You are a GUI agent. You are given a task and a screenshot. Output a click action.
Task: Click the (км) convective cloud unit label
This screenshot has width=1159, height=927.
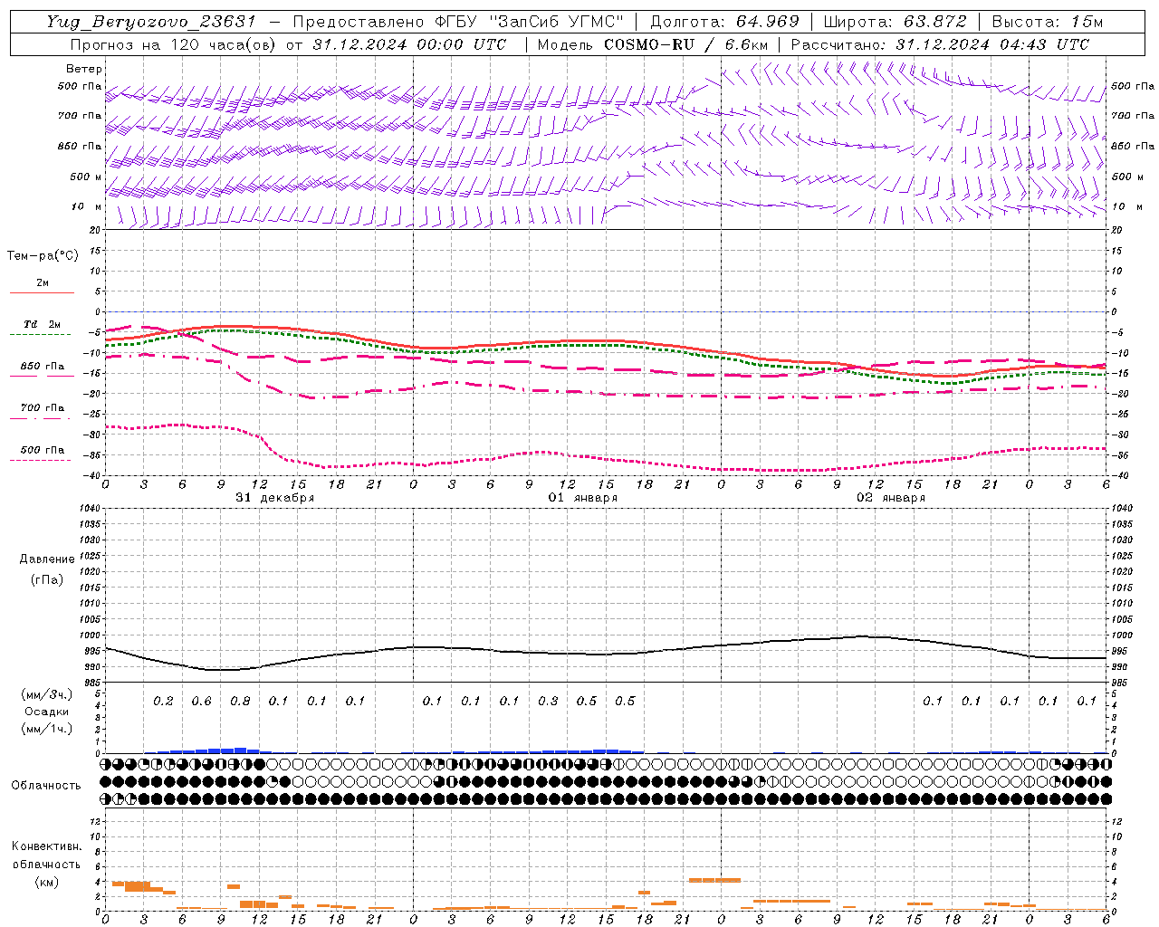point(47,881)
